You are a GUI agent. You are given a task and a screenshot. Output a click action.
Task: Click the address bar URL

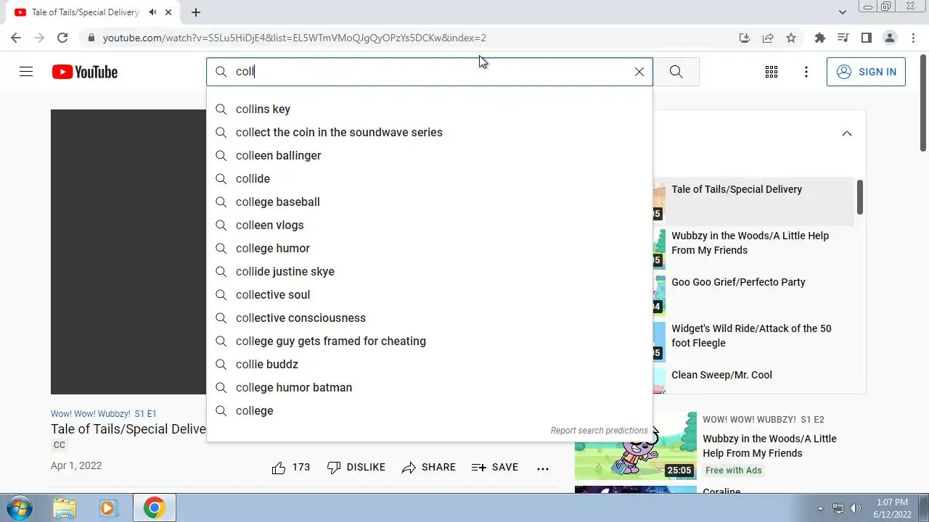point(294,38)
